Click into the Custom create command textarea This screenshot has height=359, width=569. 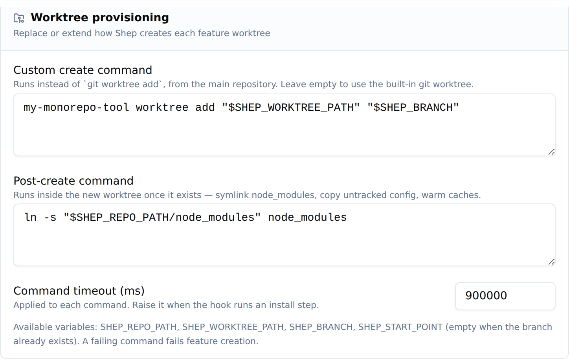pyautogui.click(x=284, y=125)
